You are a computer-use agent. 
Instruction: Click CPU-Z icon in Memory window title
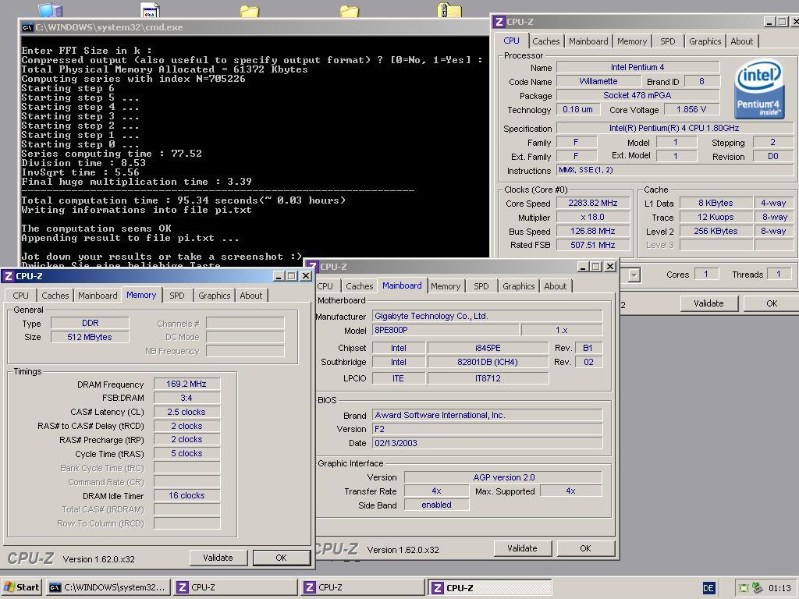(8, 276)
